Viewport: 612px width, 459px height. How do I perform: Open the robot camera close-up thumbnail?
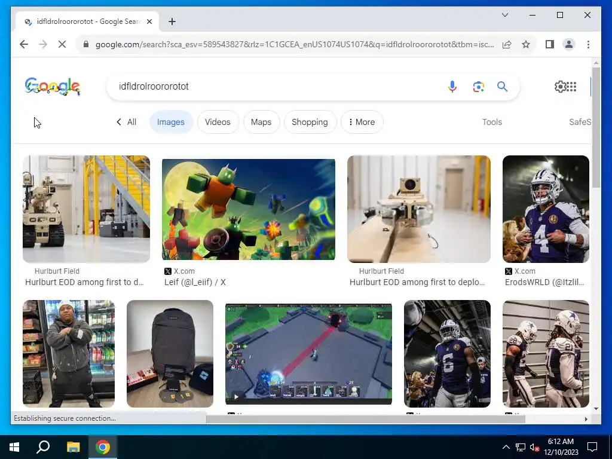coord(419,209)
